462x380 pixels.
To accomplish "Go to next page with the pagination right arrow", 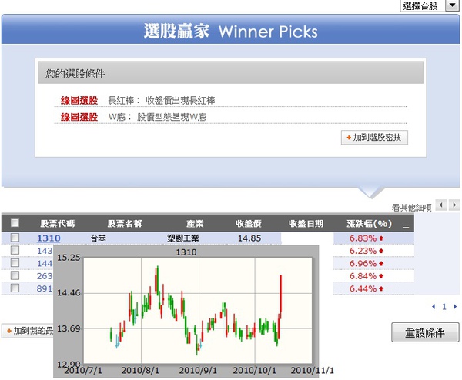I will pyautogui.click(x=455, y=307).
